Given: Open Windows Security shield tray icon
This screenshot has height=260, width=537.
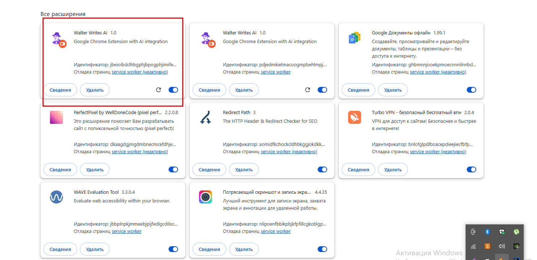Looking at the screenshot, I should (x=502, y=232).
